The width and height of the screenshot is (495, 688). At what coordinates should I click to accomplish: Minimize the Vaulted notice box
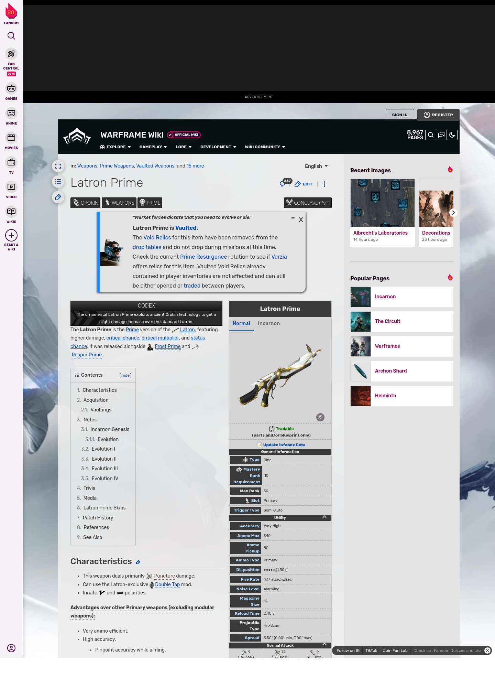point(293,218)
